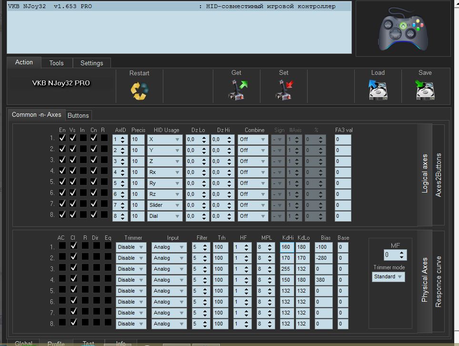Select the Settings tab
This screenshot has width=459, height=346.
91,63
